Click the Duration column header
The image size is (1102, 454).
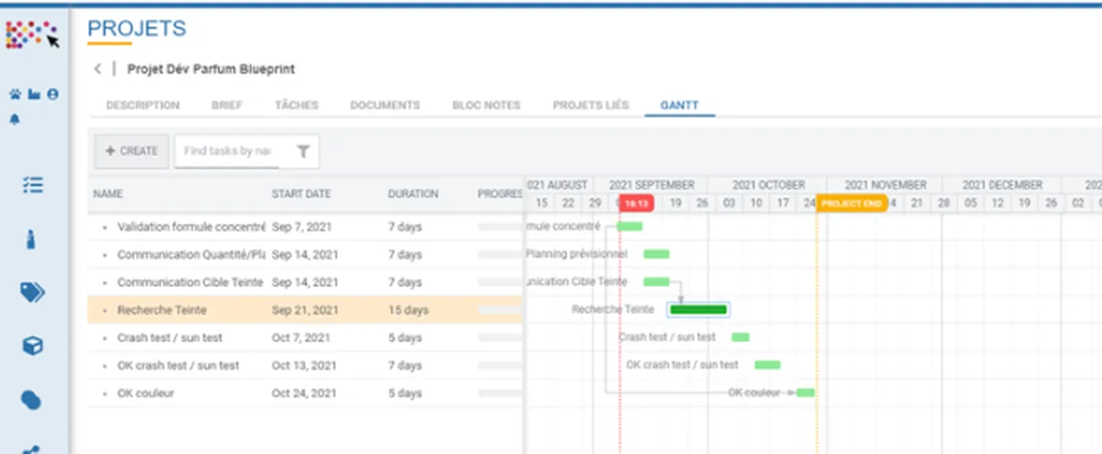pyautogui.click(x=412, y=194)
